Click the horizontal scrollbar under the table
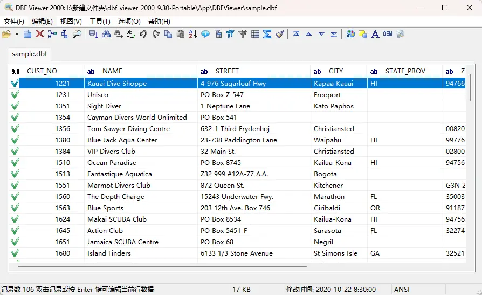 click(x=162, y=267)
